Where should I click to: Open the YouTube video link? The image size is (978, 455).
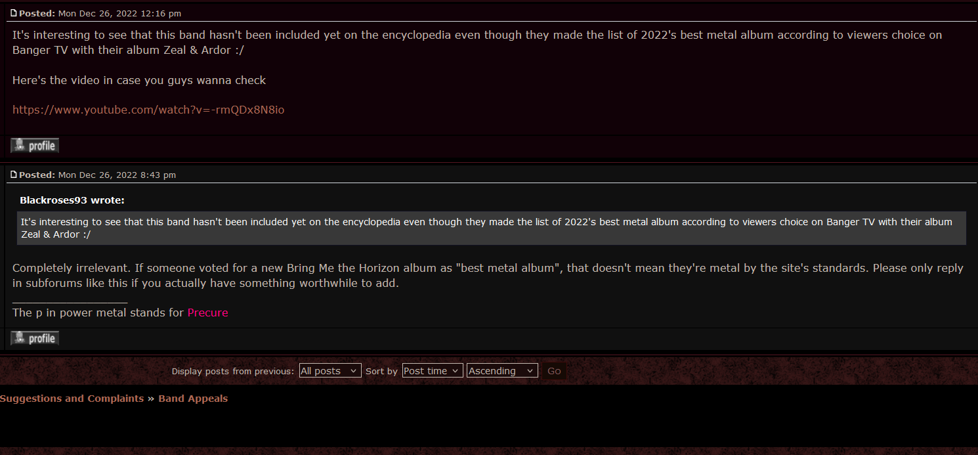point(148,110)
